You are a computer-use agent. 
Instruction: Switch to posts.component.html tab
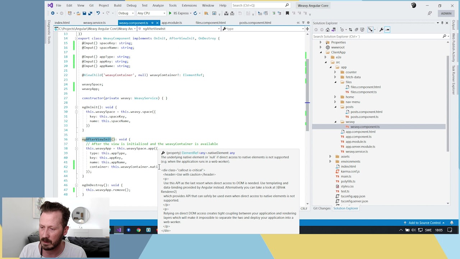[x=255, y=23]
